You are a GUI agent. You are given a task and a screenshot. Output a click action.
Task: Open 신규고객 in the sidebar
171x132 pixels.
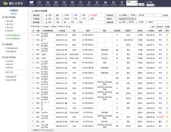pos(10,61)
